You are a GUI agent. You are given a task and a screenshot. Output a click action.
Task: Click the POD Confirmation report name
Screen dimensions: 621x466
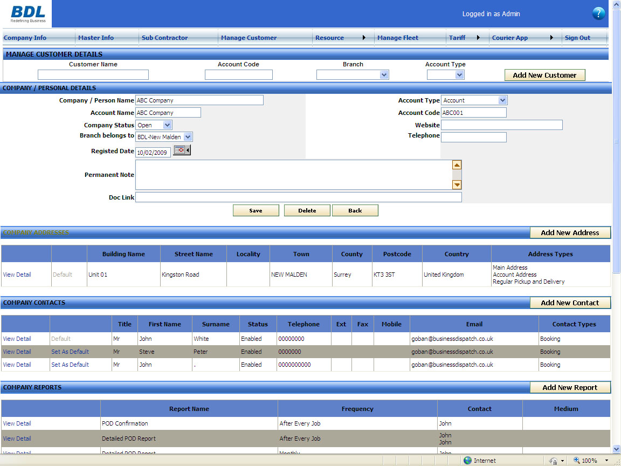pos(125,423)
